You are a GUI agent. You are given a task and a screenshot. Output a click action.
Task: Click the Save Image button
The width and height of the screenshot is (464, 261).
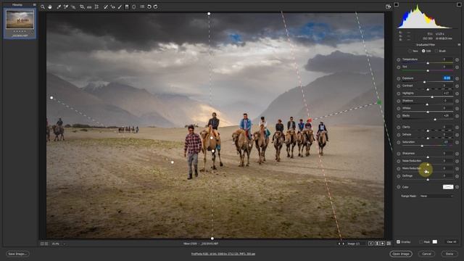pos(17,254)
